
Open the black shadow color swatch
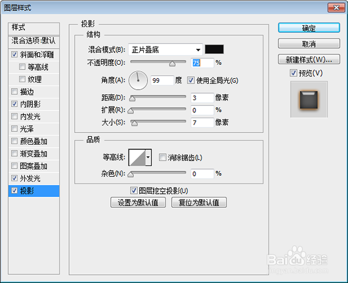(x=214, y=49)
